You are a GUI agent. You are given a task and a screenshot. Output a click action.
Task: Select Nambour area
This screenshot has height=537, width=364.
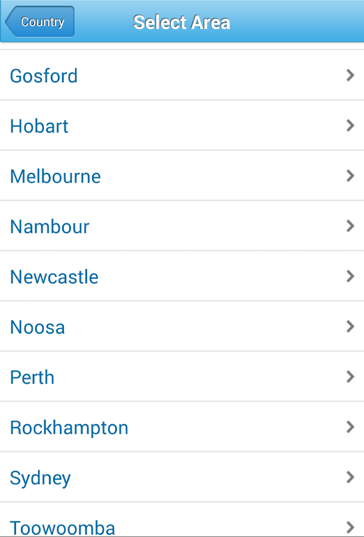tap(50, 227)
